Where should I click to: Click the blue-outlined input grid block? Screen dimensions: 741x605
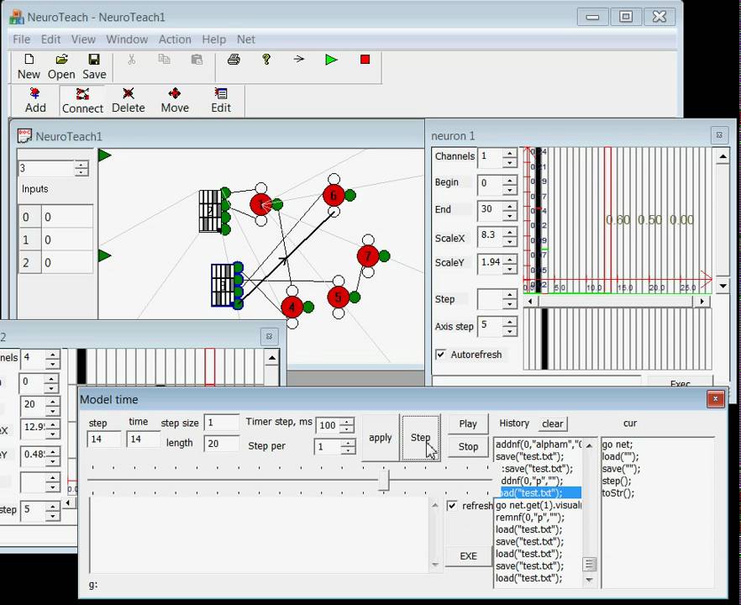pos(223,285)
